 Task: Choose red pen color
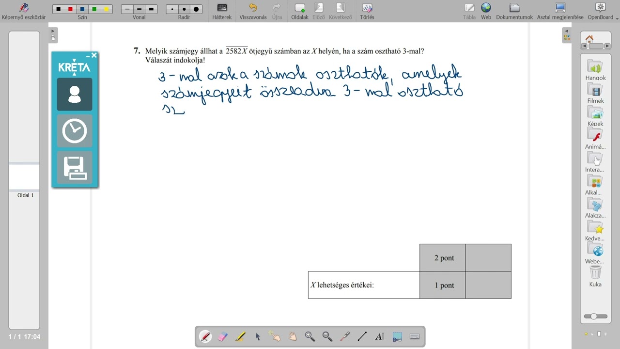click(x=71, y=9)
